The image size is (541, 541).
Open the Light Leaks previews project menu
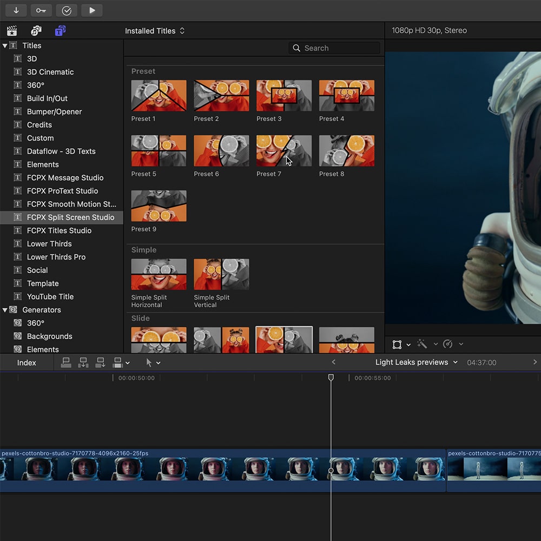point(416,362)
